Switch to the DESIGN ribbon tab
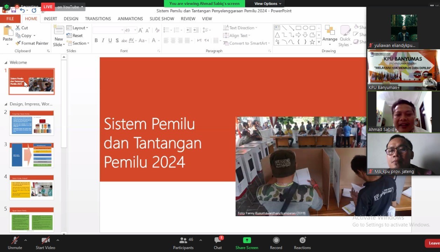440x252 pixels. point(71,19)
